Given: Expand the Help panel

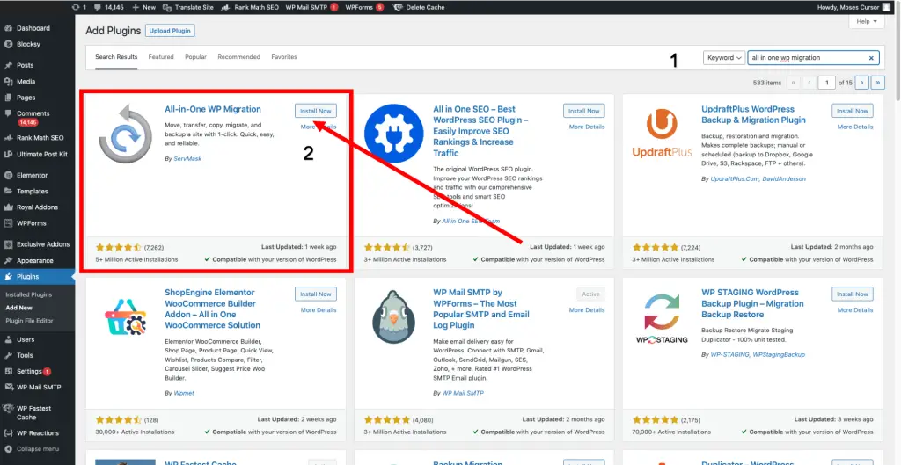Looking at the screenshot, I should (866, 22).
